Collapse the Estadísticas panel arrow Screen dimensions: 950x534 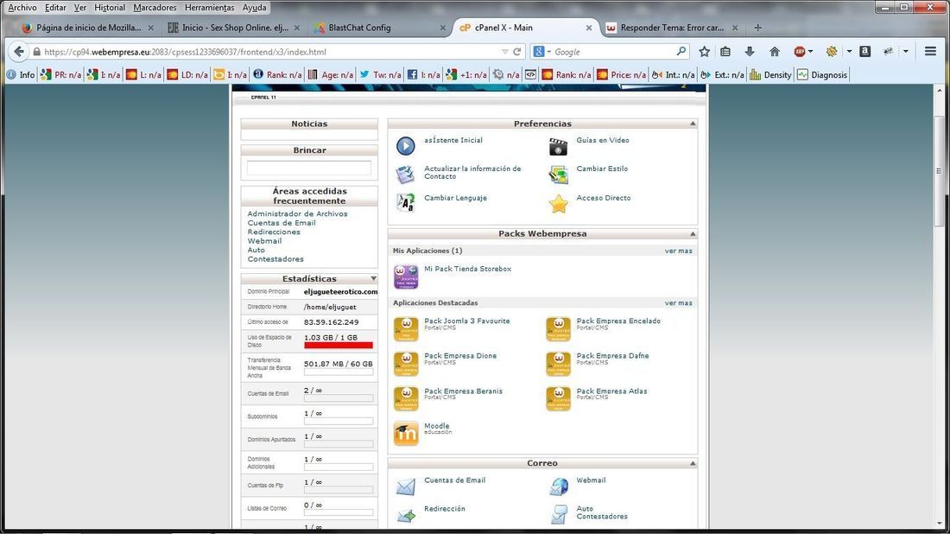click(x=373, y=278)
